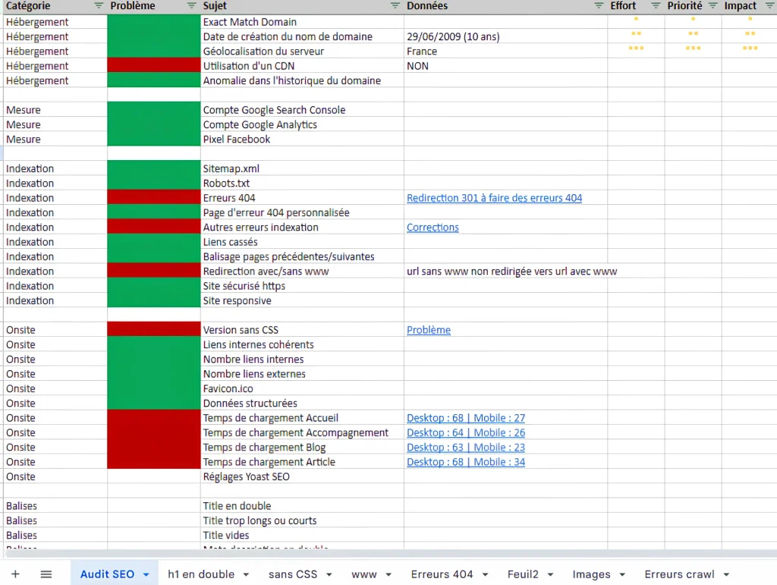Viewport: 777px width, 585px height.
Task: Switch to the Images sheet tab
Action: (592, 574)
